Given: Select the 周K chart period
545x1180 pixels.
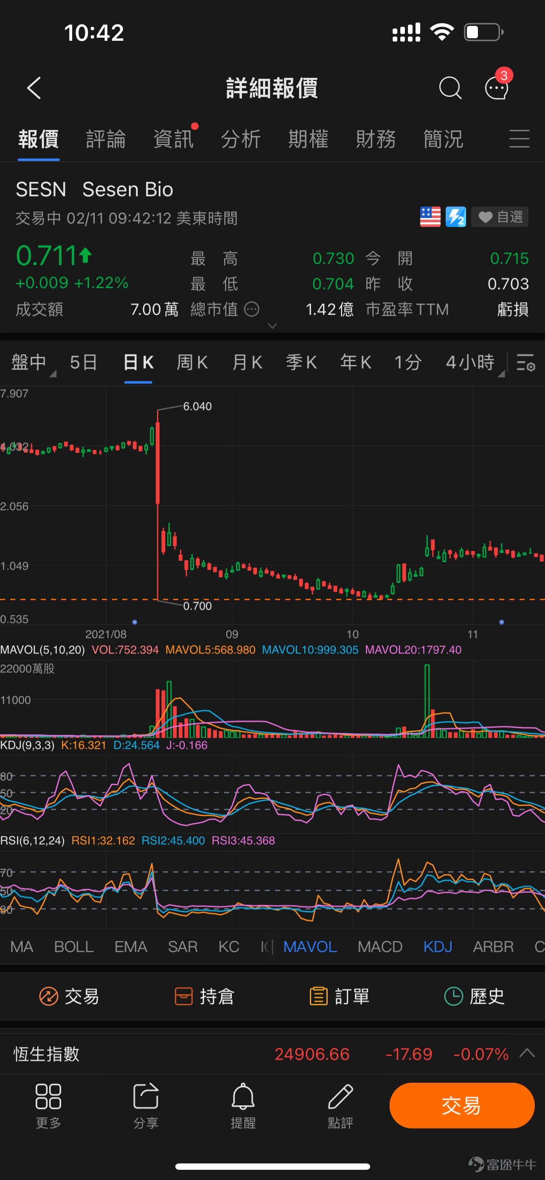Looking at the screenshot, I should click(192, 362).
